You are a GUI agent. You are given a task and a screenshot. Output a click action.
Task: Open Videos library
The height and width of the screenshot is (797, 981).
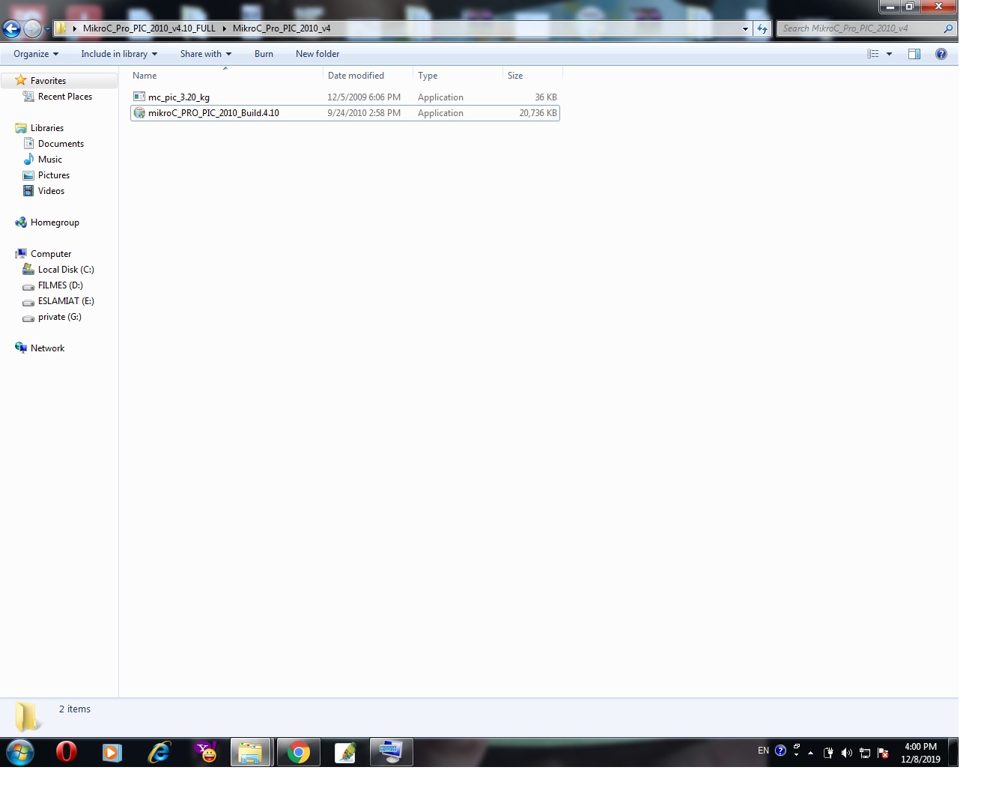pyautogui.click(x=51, y=191)
